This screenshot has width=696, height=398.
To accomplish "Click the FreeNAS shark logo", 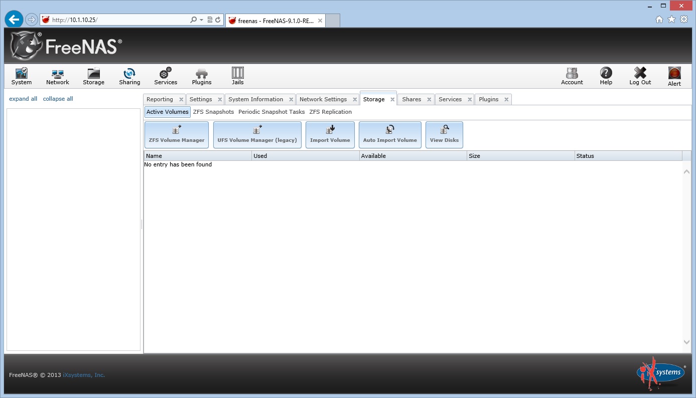I will (x=26, y=46).
